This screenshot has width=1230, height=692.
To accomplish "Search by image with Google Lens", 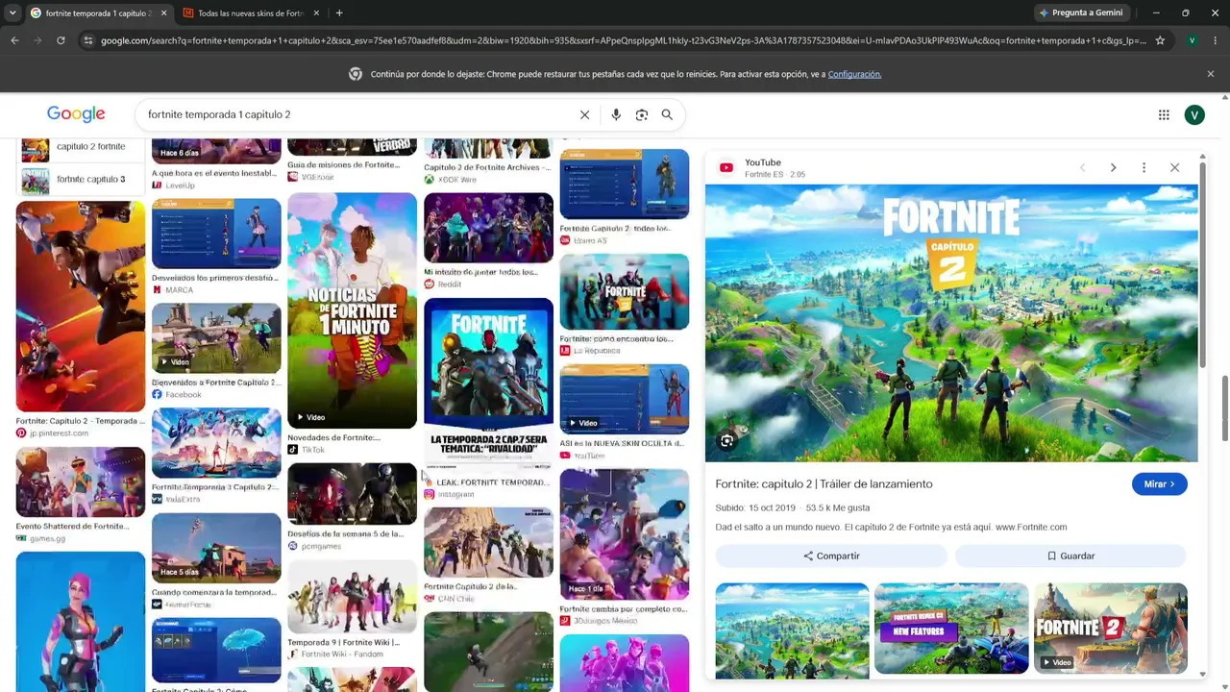I will tap(642, 114).
